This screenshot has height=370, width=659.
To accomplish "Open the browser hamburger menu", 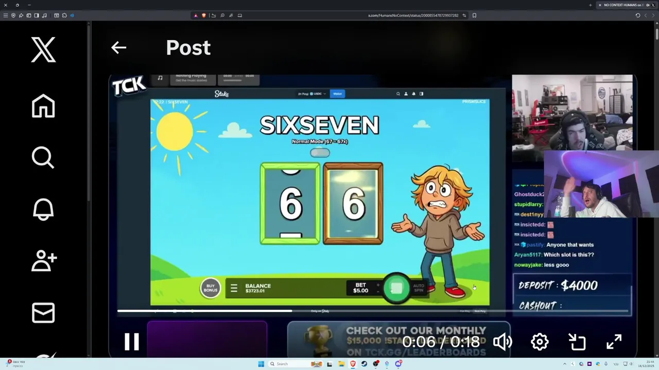I will point(6,15).
